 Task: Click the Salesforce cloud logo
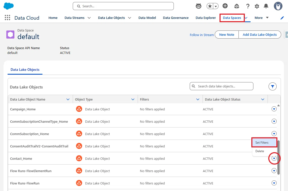click(x=8, y=6)
